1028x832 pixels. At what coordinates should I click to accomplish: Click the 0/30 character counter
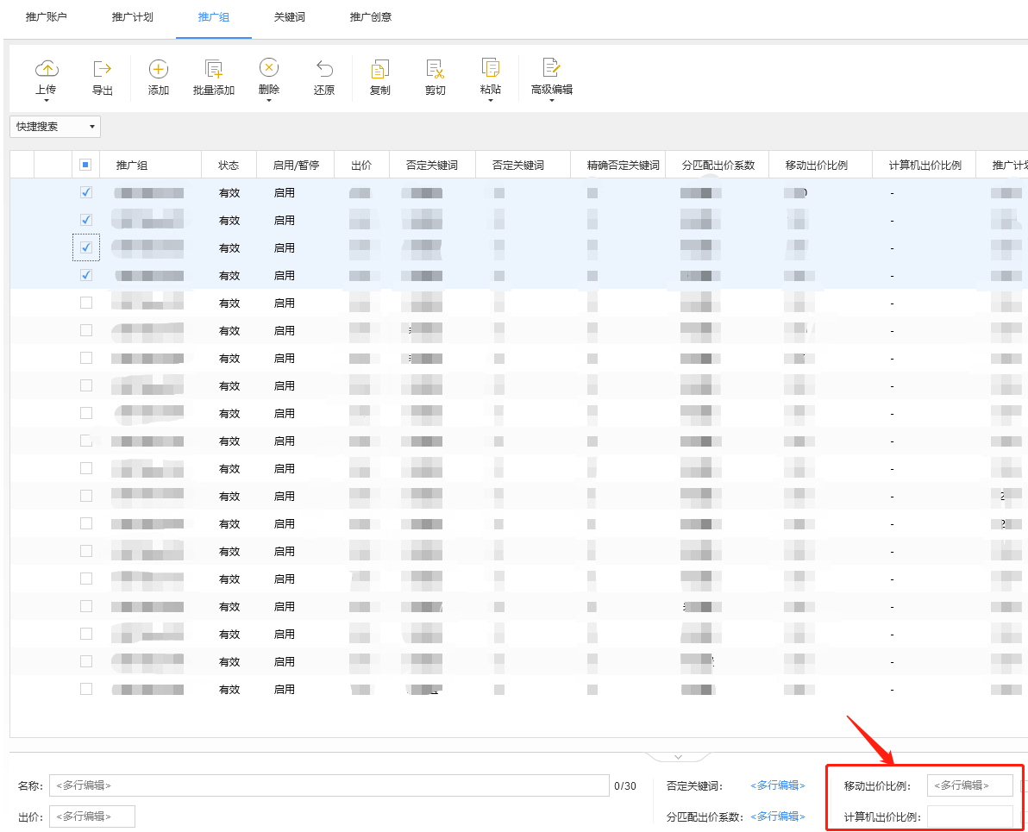pyautogui.click(x=624, y=785)
